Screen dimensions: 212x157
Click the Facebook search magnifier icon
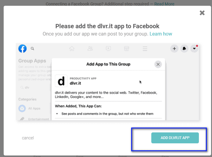point(32,49)
